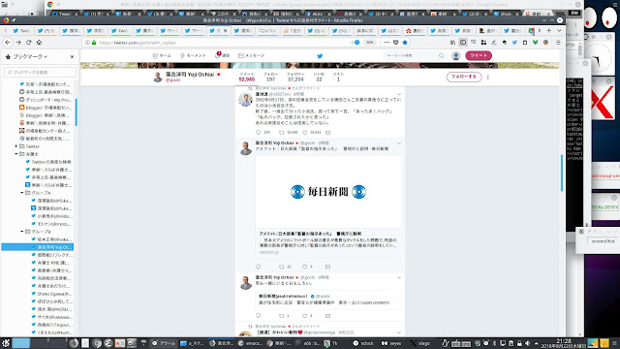
Task: Click フォローする follow button
Action: [x=464, y=77]
